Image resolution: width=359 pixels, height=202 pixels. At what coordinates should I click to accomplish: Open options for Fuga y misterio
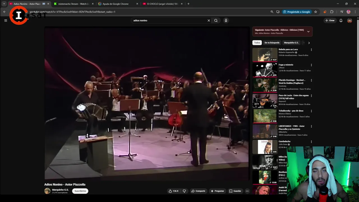(x=311, y=65)
